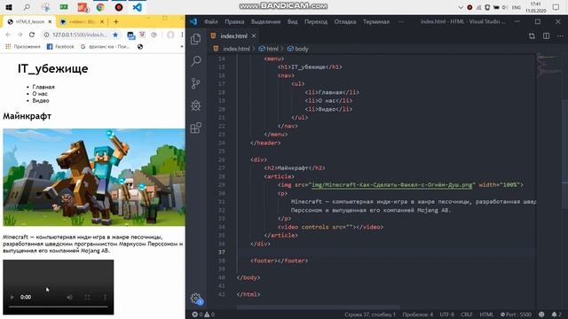Open a new Chrome tab

(x=116, y=21)
